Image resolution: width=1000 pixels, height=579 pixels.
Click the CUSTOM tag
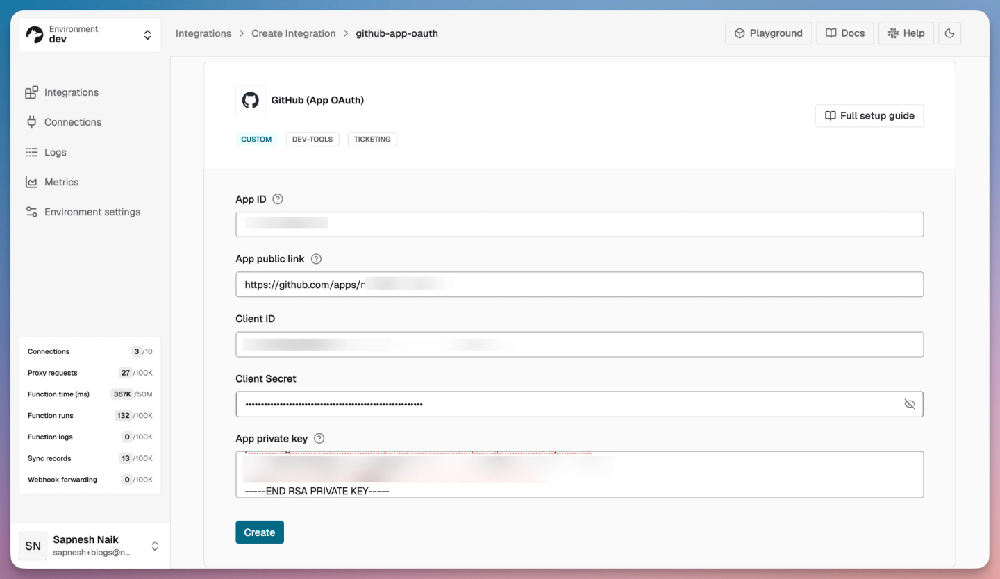[x=256, y=140]
